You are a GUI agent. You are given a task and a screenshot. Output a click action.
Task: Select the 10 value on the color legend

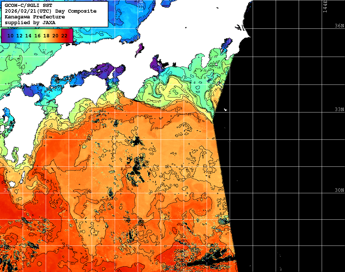pyautogui.click(x=10, y=36)
